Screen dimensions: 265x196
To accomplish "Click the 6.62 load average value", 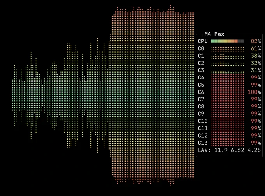I will [x=237, y=150].
